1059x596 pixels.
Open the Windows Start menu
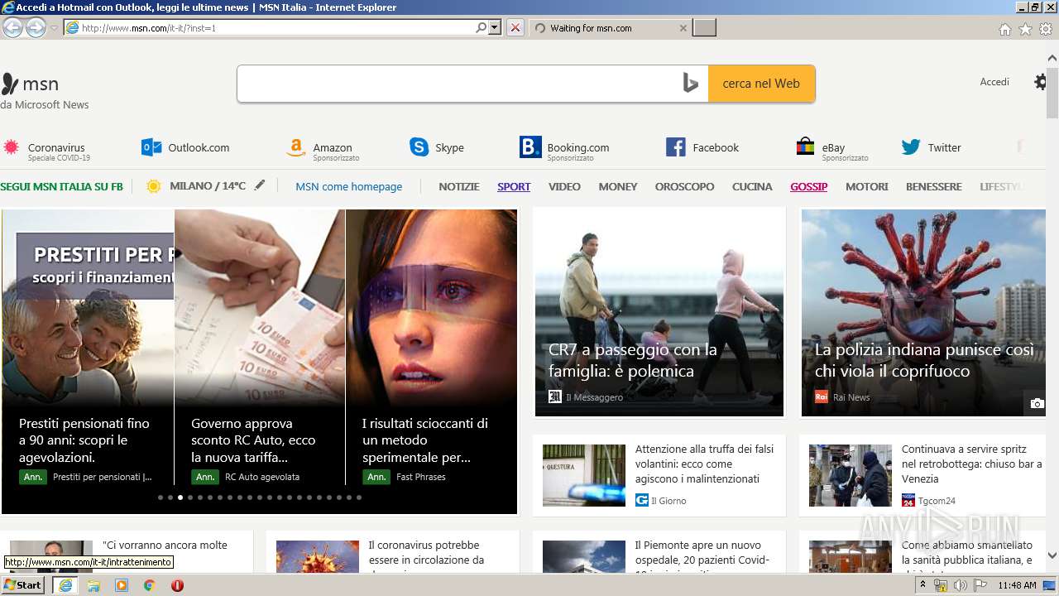tap(23, 585)
